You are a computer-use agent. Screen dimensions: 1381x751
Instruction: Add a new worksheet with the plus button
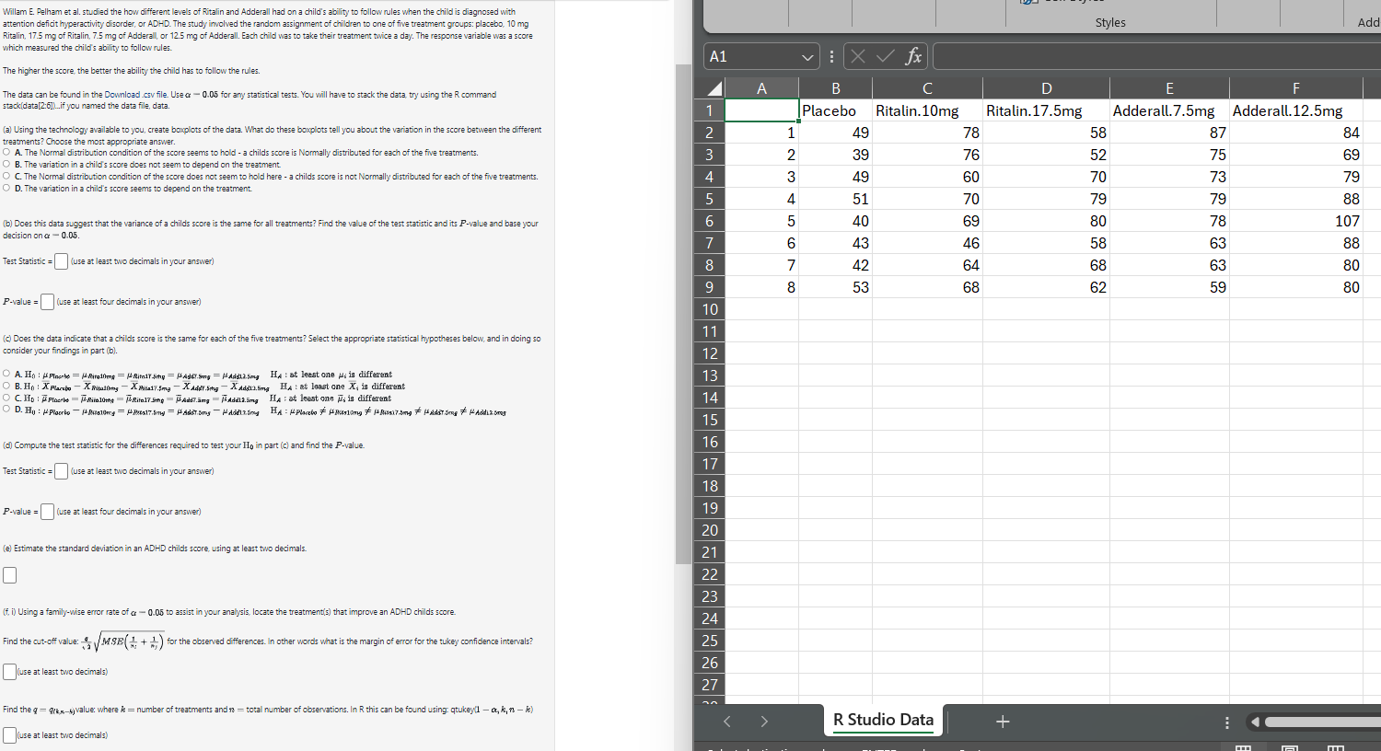click(1003, 722)
